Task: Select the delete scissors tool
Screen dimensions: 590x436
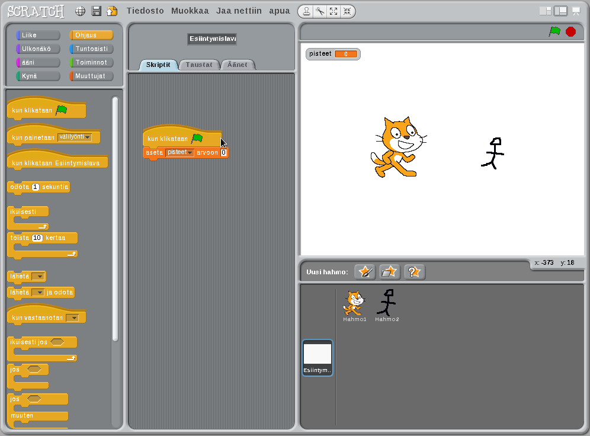Action: click(x=320, y=12)
